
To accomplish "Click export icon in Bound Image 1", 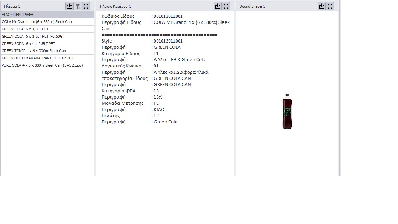I will click(x=322, y=6).
